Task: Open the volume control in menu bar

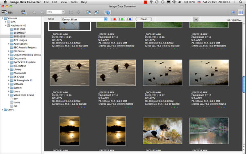Action: (180, 2)
